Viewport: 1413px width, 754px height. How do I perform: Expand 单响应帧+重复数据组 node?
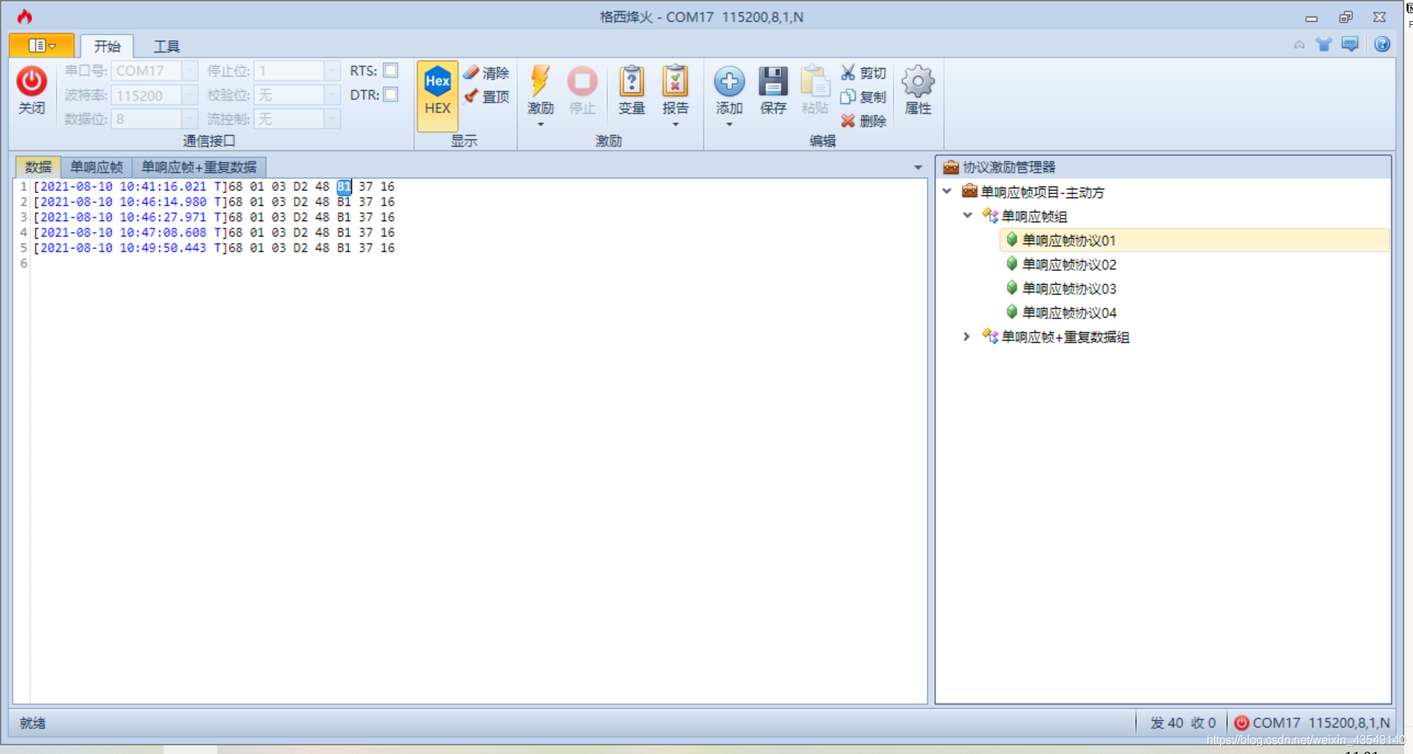(x=967, y=336)
